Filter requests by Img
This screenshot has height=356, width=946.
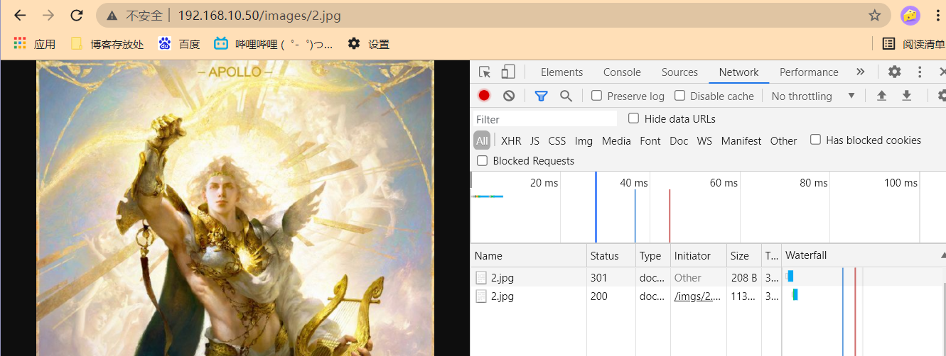pyautogui.click(x=584, y=140)
